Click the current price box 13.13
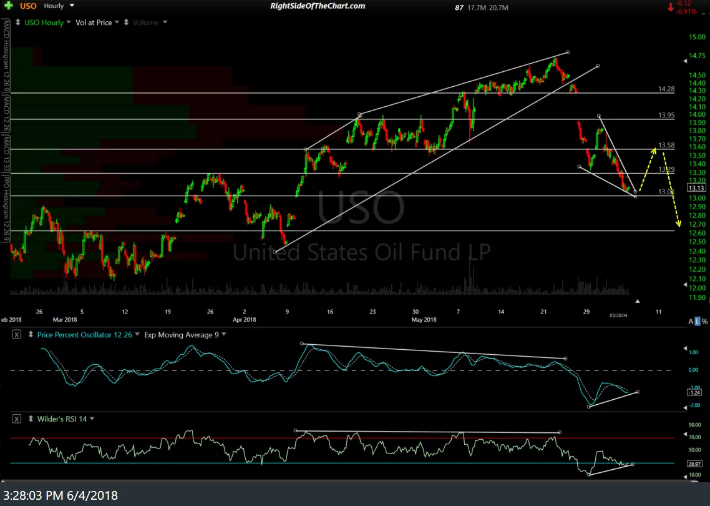 pyautogui.click(x=696, y=188)
